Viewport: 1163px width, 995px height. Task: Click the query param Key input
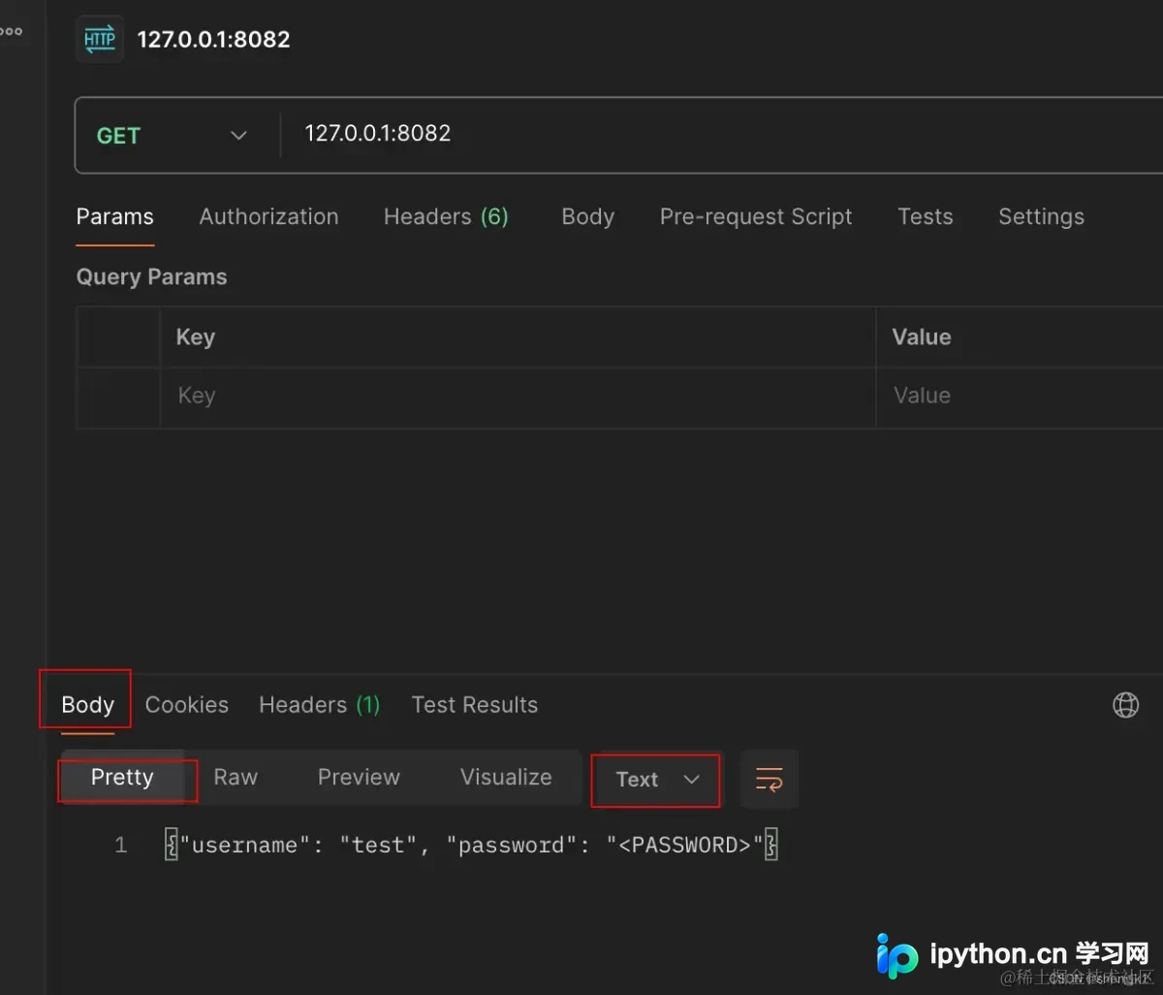click(518, 396)
